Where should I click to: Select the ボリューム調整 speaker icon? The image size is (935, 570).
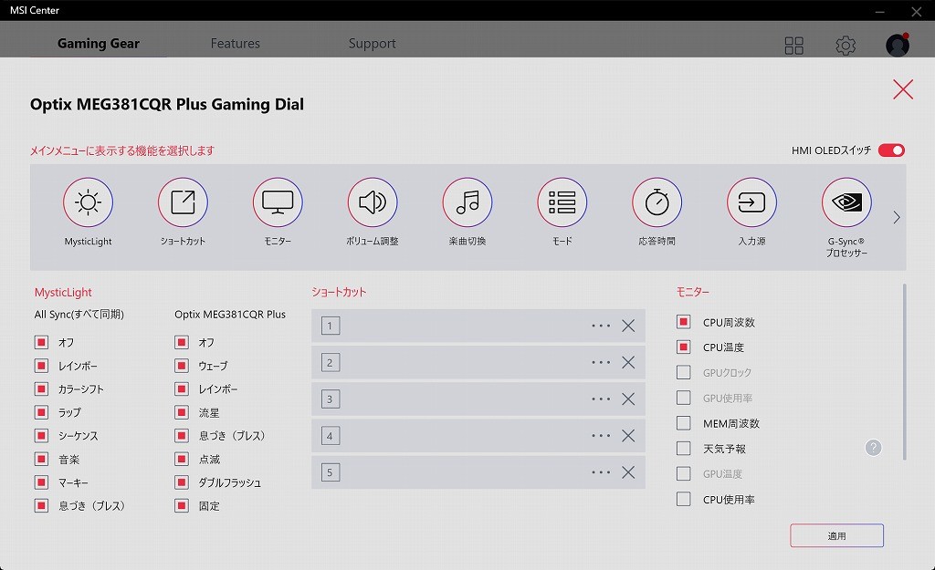click(x=373, y=202)
